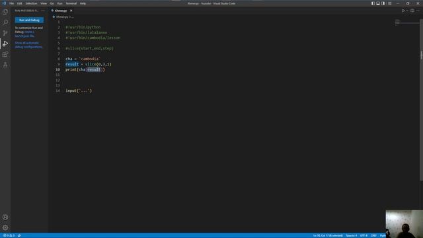Click the #!usr/bin/cambodia/lesson comment line
The width and height of the screenshot is (423, 238).
[93, 38]
